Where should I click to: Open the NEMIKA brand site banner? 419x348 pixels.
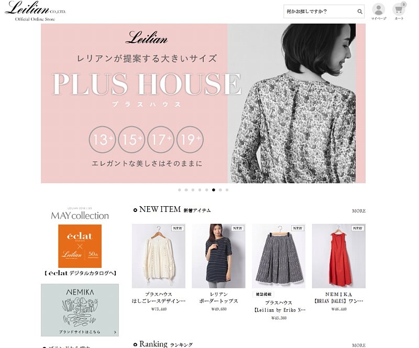80,310
